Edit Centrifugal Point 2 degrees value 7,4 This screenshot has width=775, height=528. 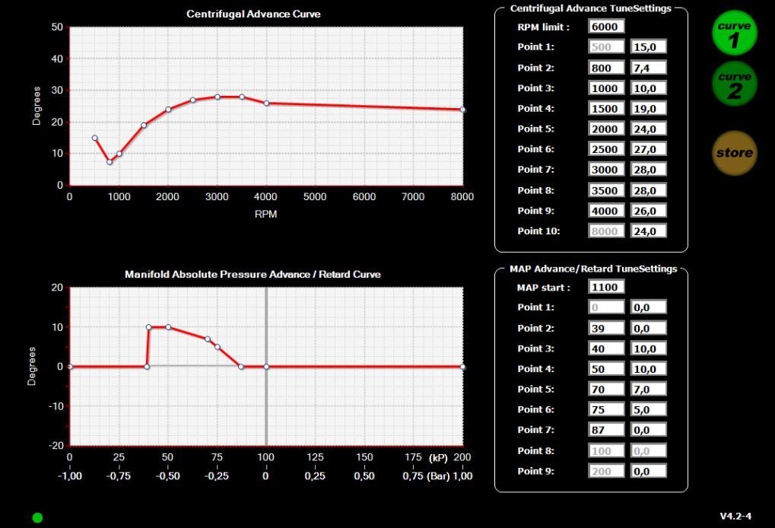pyautogui.click(x=648, y=68)
